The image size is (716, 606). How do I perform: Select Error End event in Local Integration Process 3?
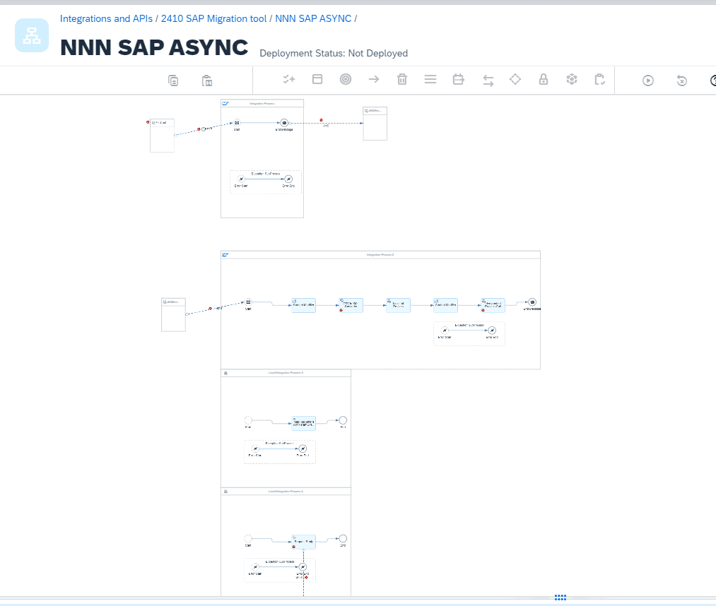point(303,449)
